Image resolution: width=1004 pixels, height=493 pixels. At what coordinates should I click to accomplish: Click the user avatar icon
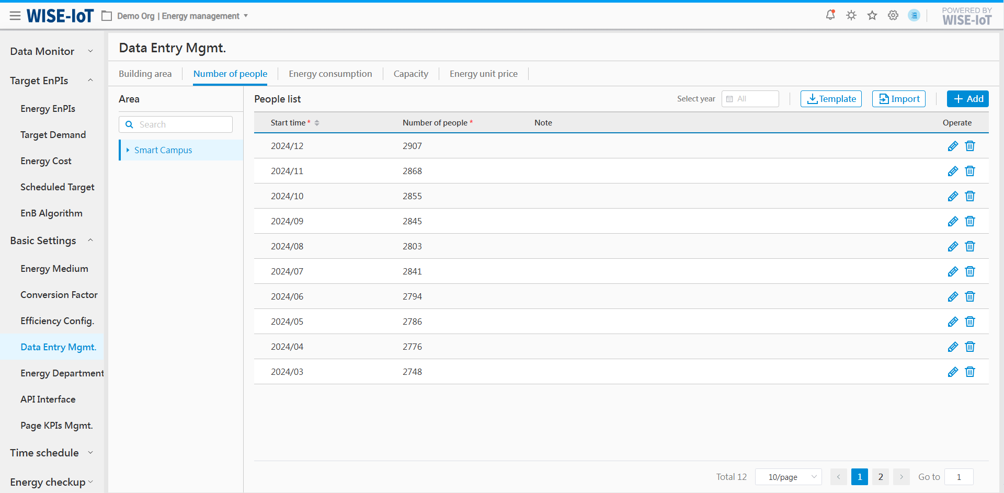[914, 15]
